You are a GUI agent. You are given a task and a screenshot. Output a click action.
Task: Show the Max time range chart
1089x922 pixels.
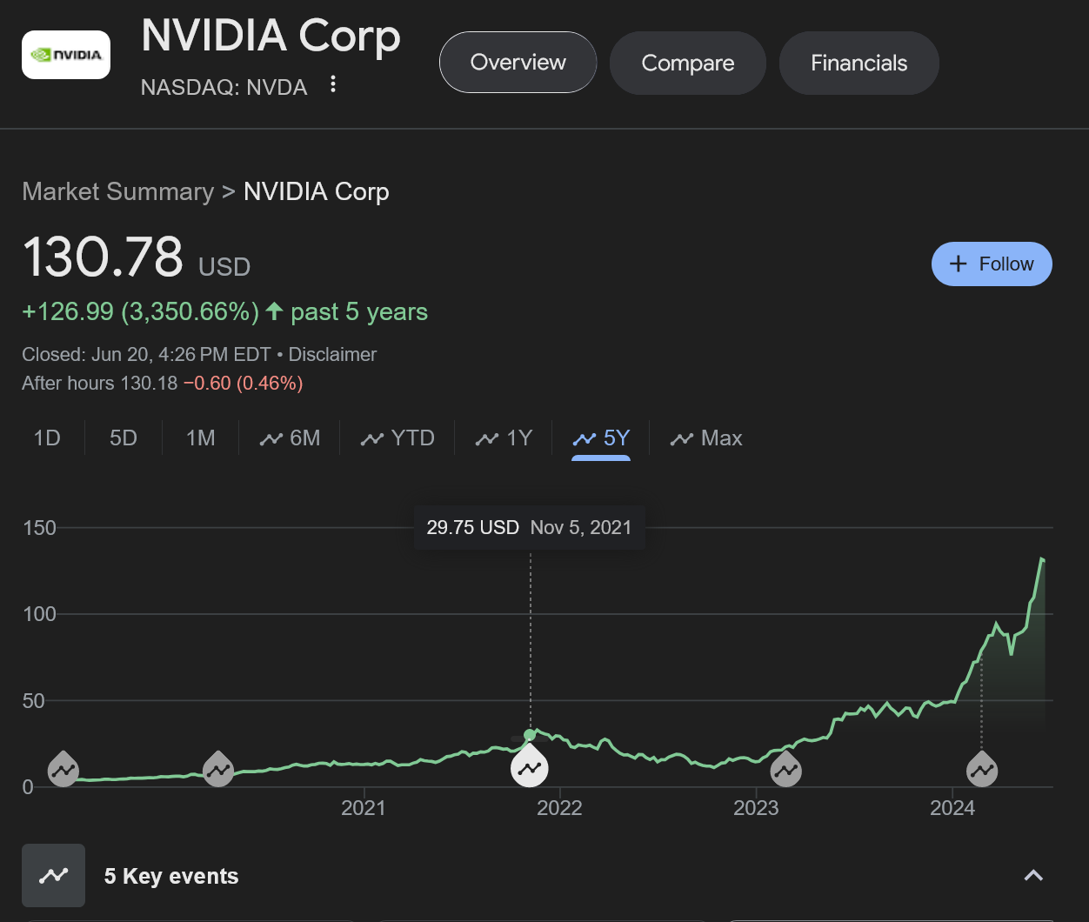[706, 438]
